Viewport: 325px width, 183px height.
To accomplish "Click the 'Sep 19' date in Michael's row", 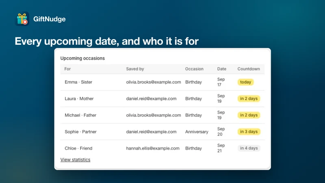I will click(221, 115).
